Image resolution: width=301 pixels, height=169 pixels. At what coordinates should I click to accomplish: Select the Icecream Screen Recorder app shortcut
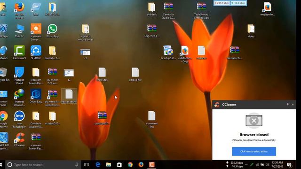tap(36, 32)
